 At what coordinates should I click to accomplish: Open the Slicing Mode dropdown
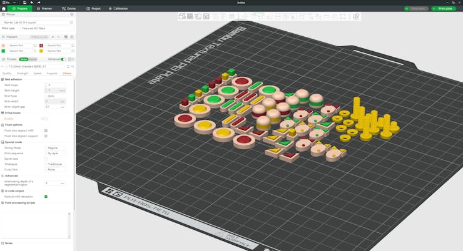(x=55, y=148)
